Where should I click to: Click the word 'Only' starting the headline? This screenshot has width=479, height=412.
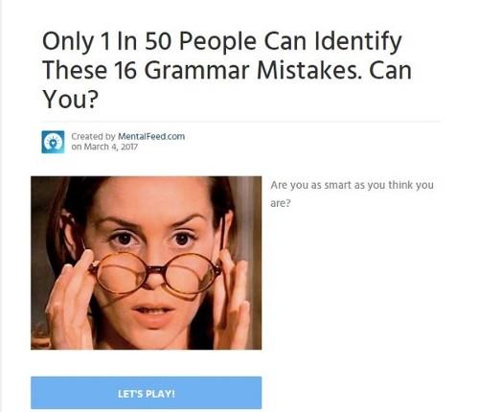pos(68,42)
